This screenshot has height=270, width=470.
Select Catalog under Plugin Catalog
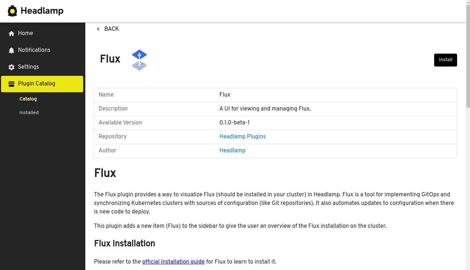click(28, 99)
